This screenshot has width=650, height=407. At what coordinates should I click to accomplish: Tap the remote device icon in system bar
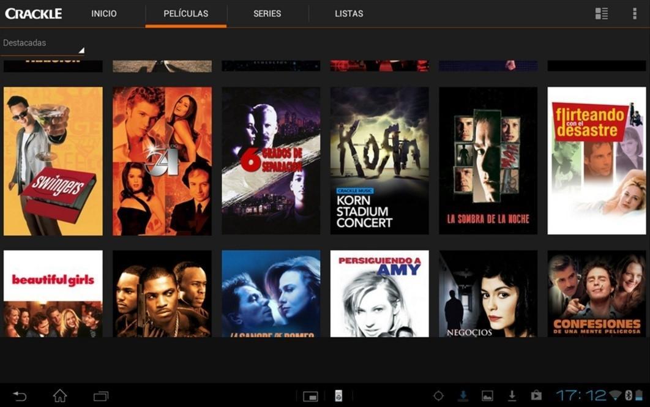click(x=338, y=396)
